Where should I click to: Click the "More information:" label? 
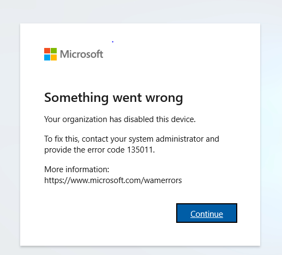[77, 169]
